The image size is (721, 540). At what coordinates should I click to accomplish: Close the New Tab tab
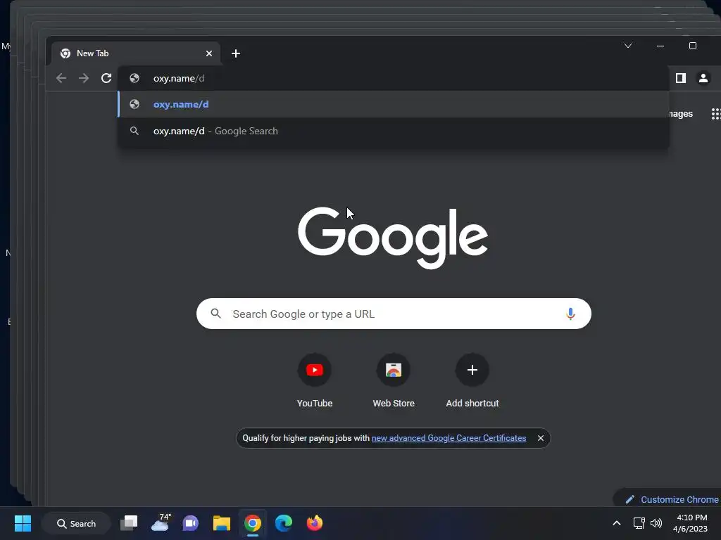[x=208, y=53]
